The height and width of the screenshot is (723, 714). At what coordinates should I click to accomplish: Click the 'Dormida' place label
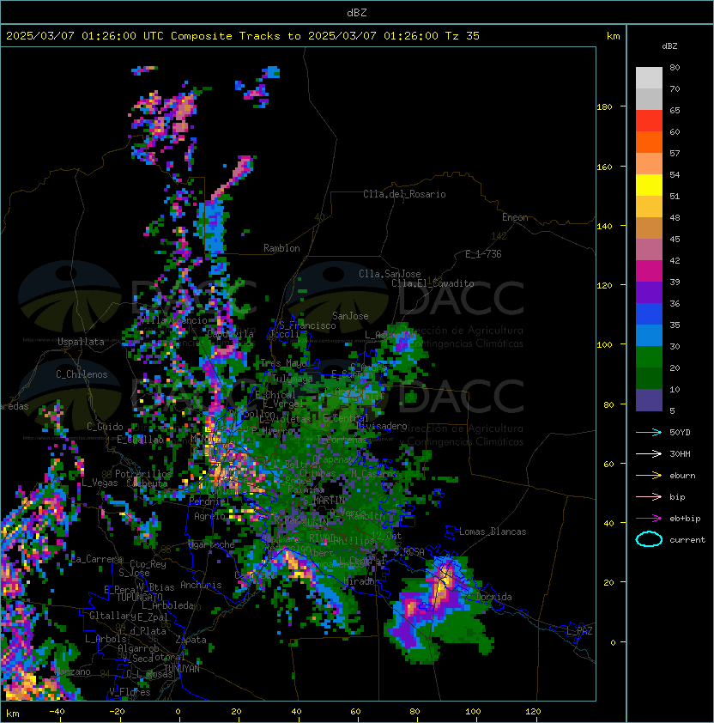[x=493, y=597]
